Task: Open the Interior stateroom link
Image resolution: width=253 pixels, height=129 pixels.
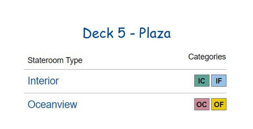Action: (x=43, y=81)
